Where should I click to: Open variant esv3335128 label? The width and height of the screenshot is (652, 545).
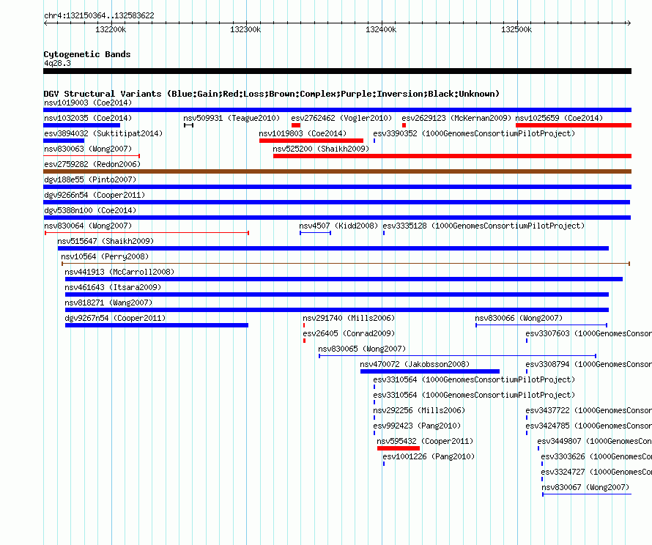point(484,226)
